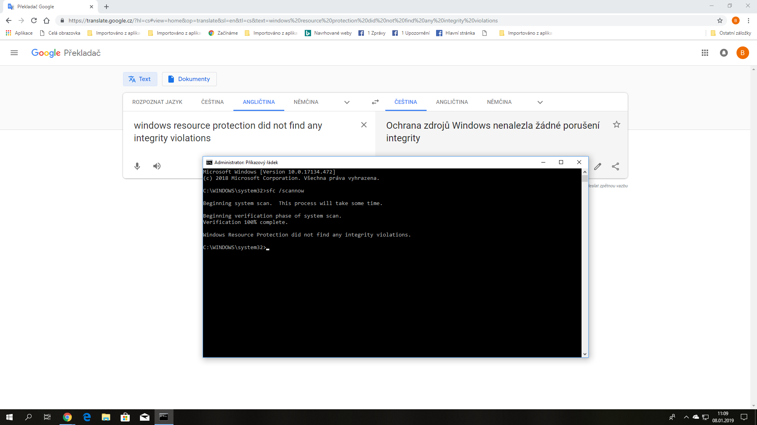Choose NĚMČINA as target language

(x=499, y=102)
